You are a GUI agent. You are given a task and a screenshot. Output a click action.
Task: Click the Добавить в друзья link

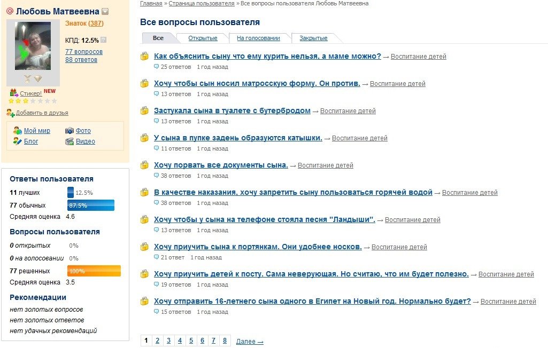pos(42,113)
